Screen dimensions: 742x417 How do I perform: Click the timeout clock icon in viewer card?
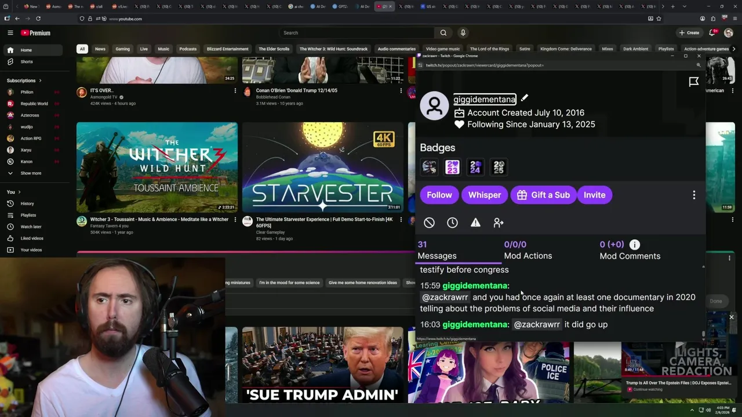[x=452, y=223]
